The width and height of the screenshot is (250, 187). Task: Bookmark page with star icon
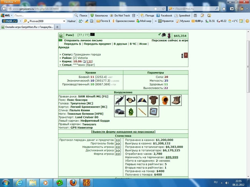(156, 9)
